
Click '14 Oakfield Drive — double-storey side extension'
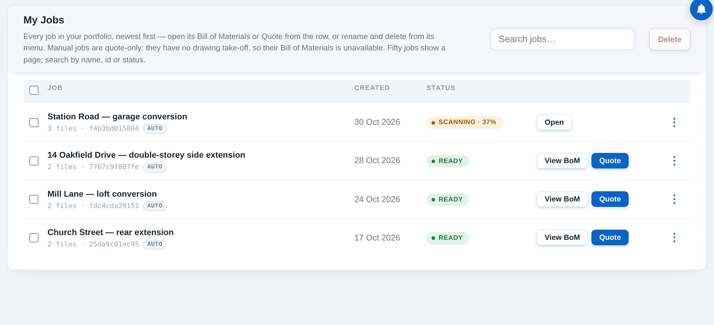(146, 155)
